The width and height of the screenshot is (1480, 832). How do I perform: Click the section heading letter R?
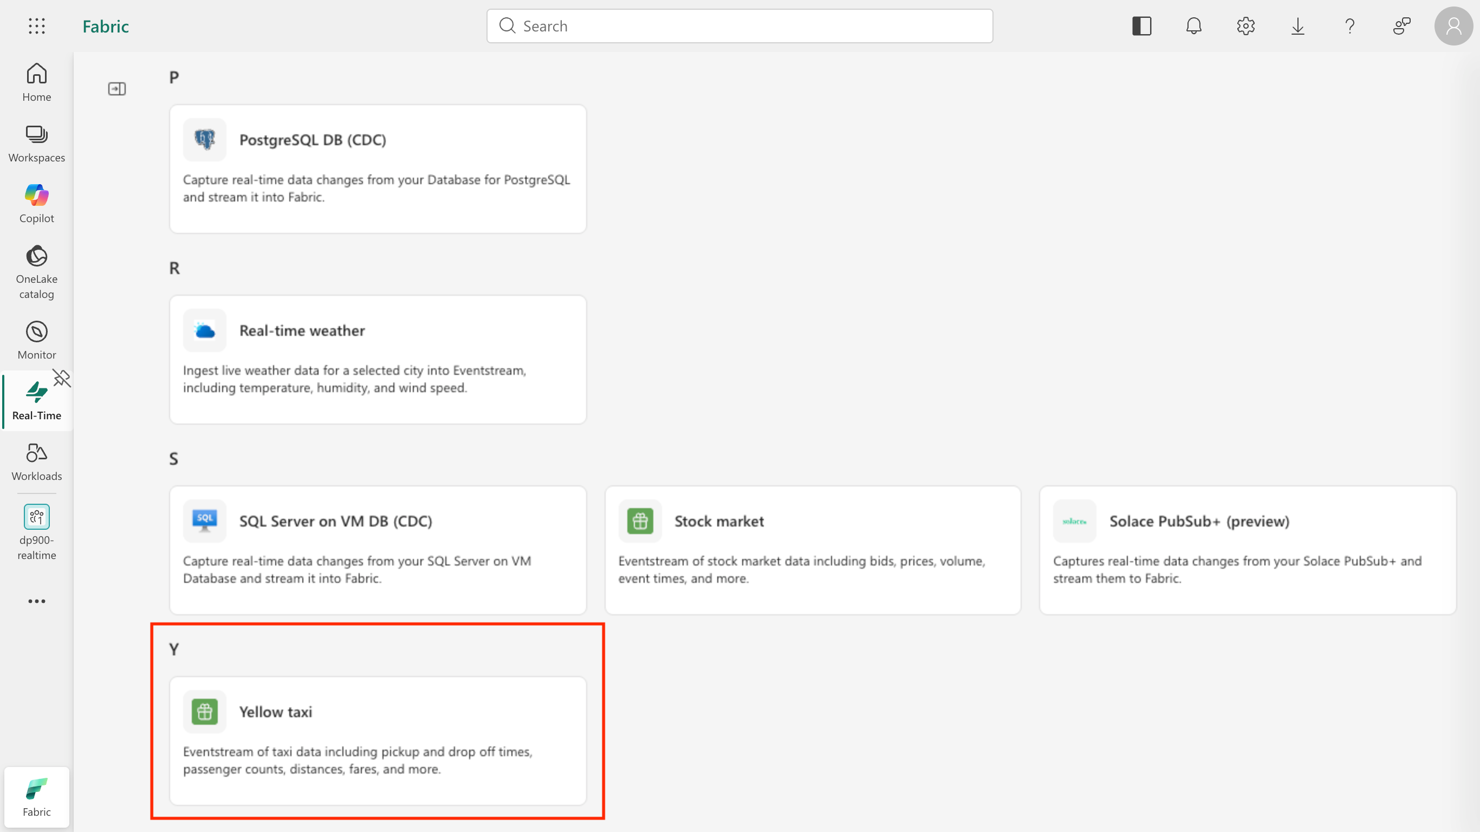174,268
